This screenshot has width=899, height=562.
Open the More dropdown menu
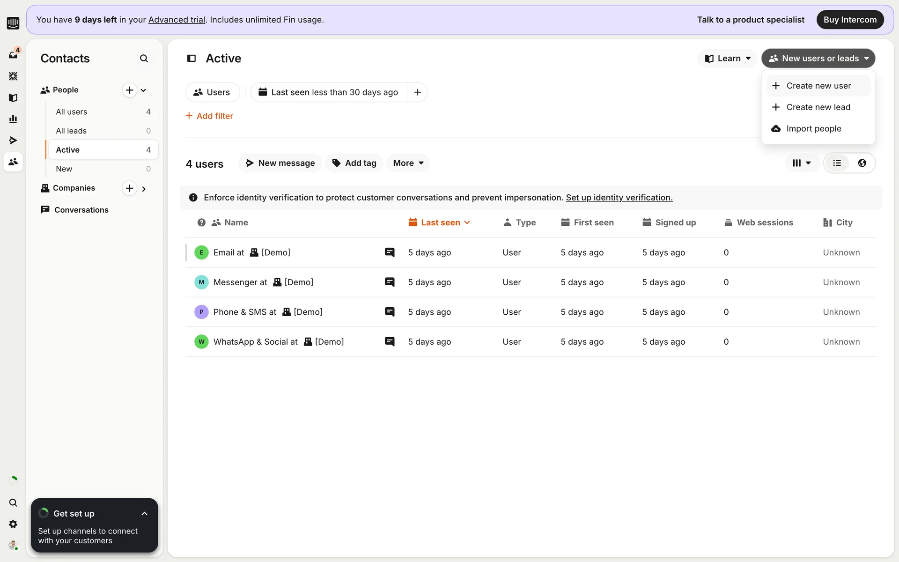tap(408, 163)
